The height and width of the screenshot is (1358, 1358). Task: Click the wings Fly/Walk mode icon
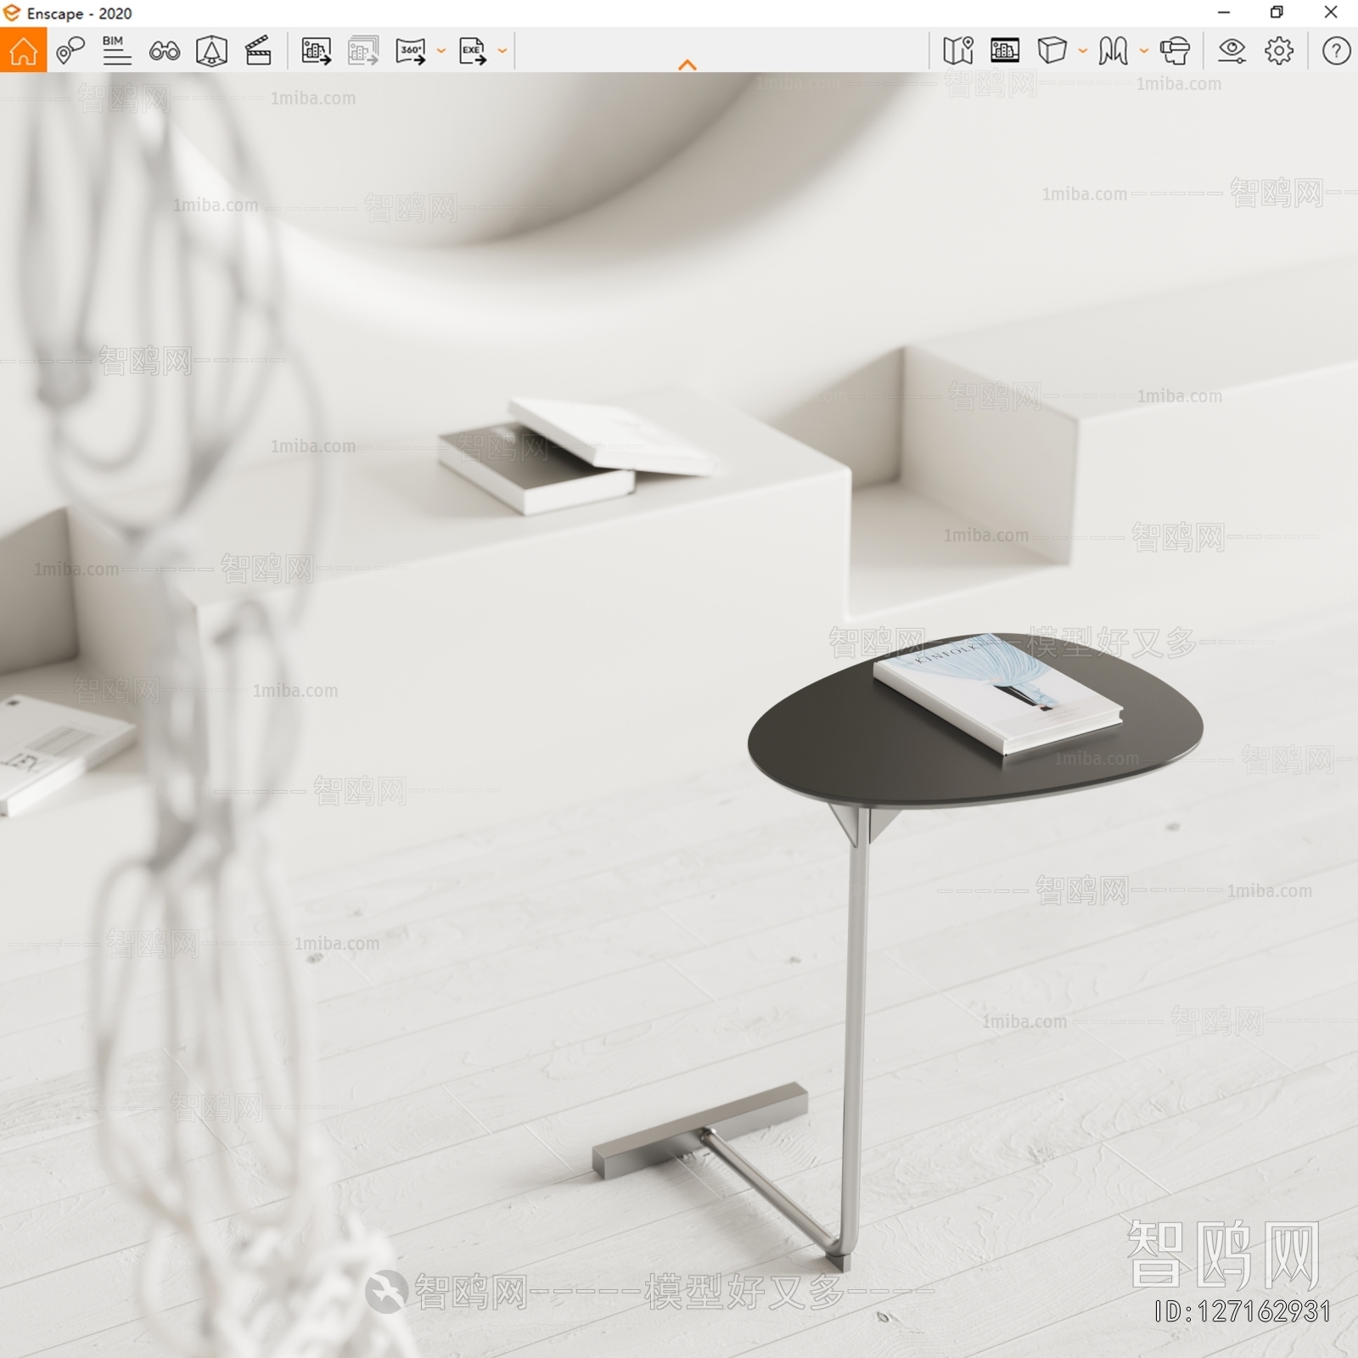click(1113, 51)
